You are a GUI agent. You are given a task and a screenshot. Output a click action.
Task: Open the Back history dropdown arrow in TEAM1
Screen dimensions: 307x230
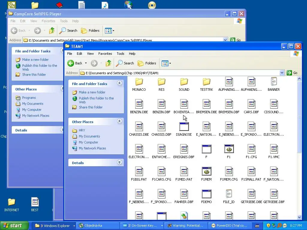[86, 63]
